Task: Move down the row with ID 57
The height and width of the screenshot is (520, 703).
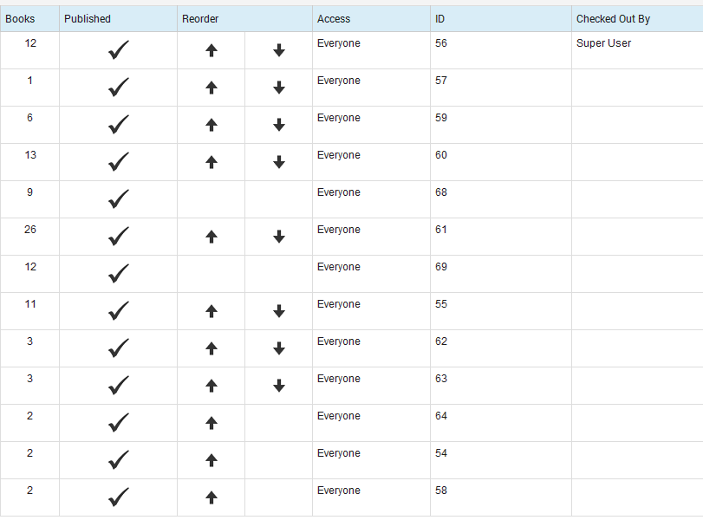Action: pyautogui.click(x=279, y=88)
